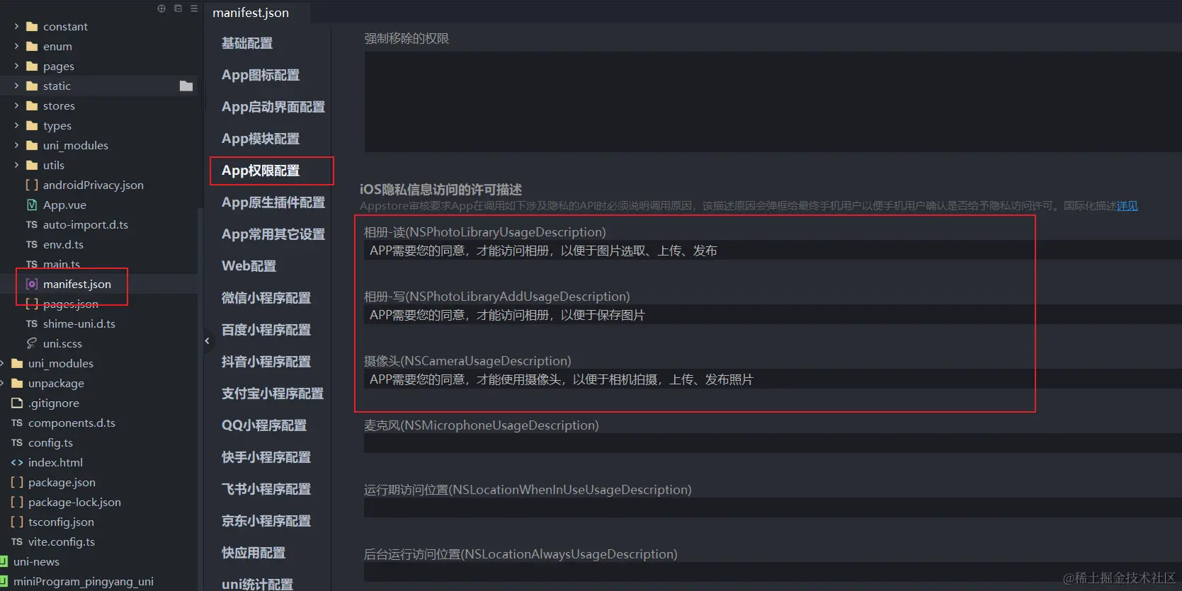Switch to Web配置

[x=249, y=266]
